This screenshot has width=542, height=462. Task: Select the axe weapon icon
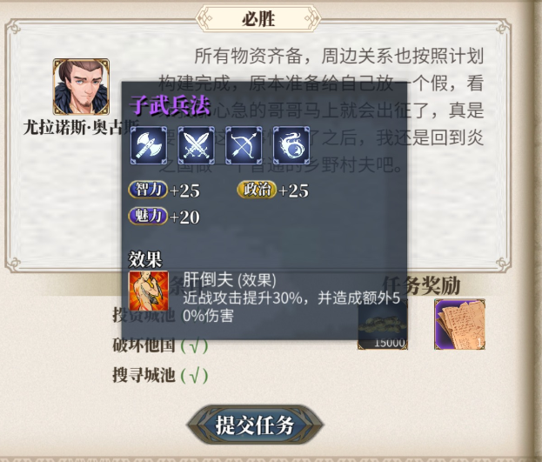(149, 145)
